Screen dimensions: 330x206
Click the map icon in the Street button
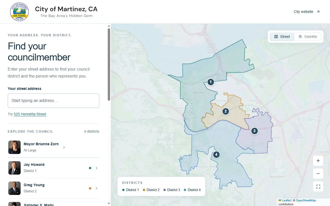[276, 37]
